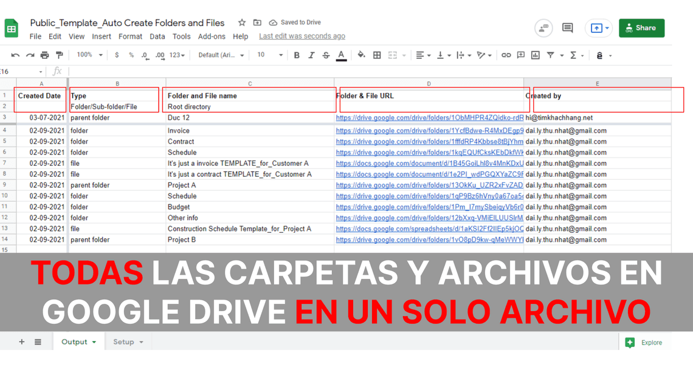This screenshot has height=378, width=693.
Task: Click the insert chart icon
Action: pyautogui.click(x=535, y=55)
